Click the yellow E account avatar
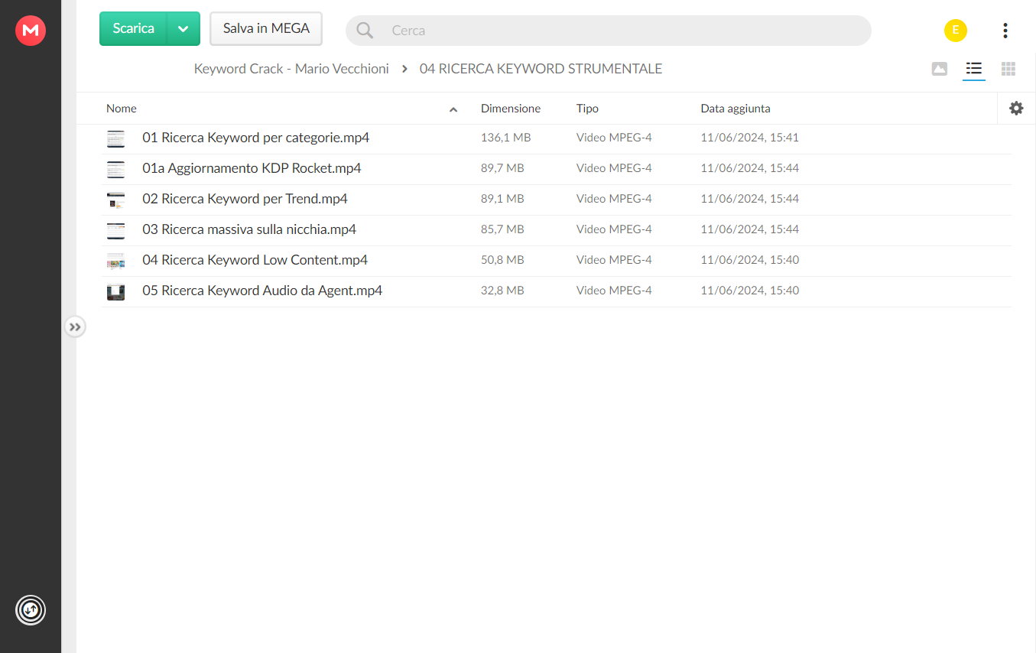Screen dimensions: 1036x653 956,31
